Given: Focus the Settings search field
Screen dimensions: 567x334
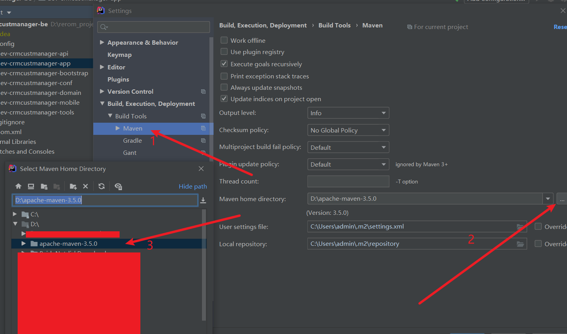Looking at the screenshot, I should (x=154, y=27).
